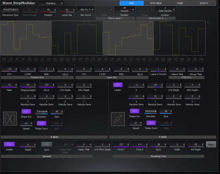
Task: Switch to the TONE tab
Action: coord(180,3)
